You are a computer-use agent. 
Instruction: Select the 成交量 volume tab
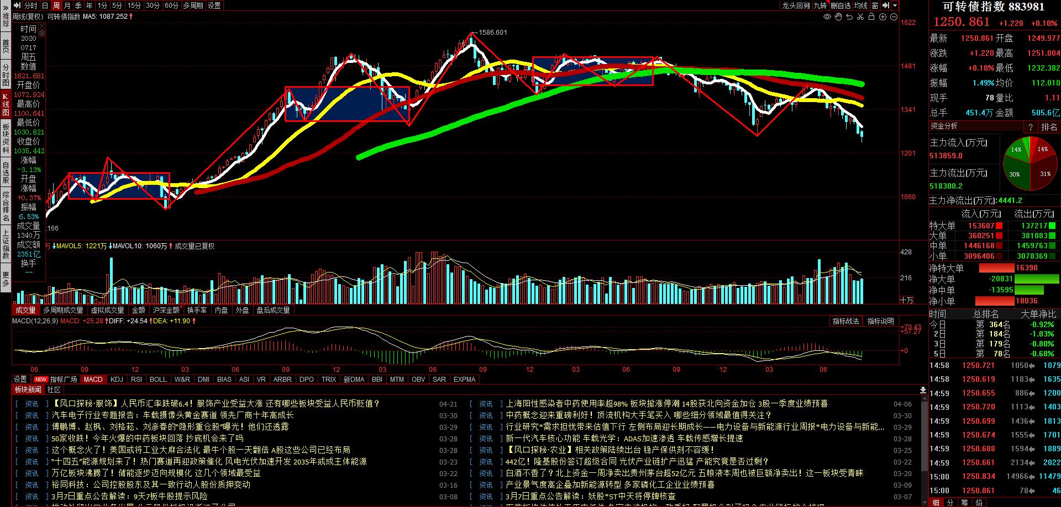[x=25, y=310]
